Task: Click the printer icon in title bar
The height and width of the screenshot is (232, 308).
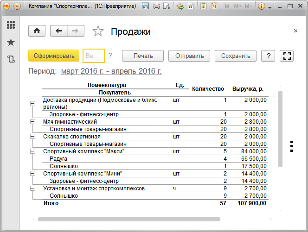Action: (156, 6)
